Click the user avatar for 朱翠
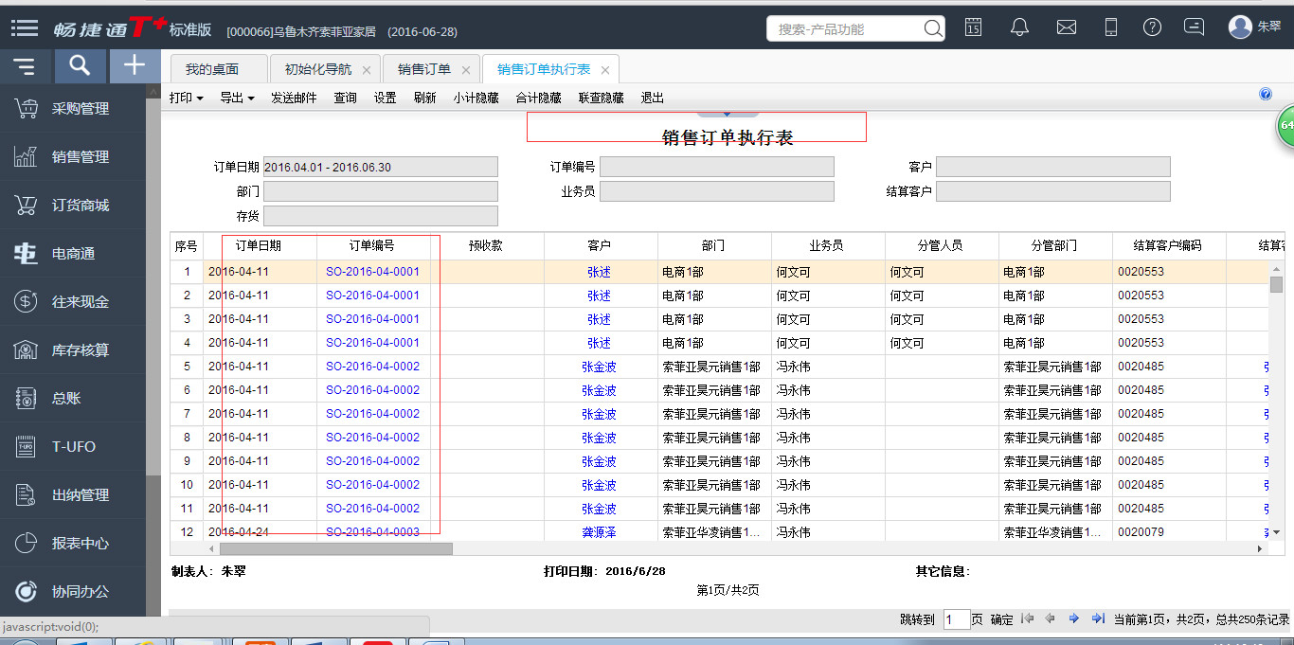 [x=1240, y=27]
